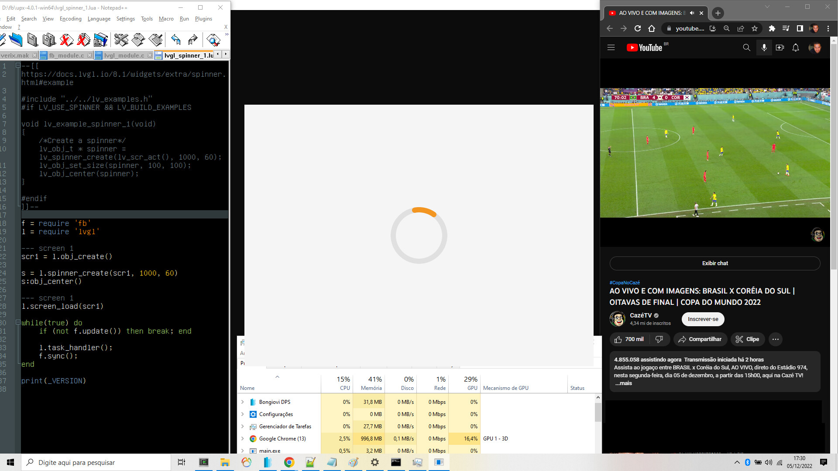
Task: Click Save All in Notepad++ toolbar
Action: (x=49, y=40)
